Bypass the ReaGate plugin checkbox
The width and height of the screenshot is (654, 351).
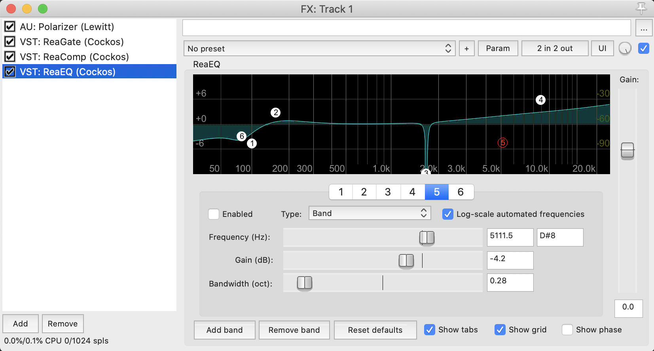(x=10, y=42)
